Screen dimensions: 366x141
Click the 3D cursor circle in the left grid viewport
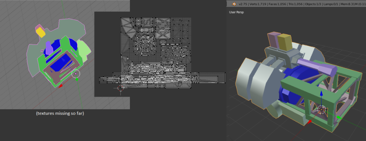(x=76, y=74)
